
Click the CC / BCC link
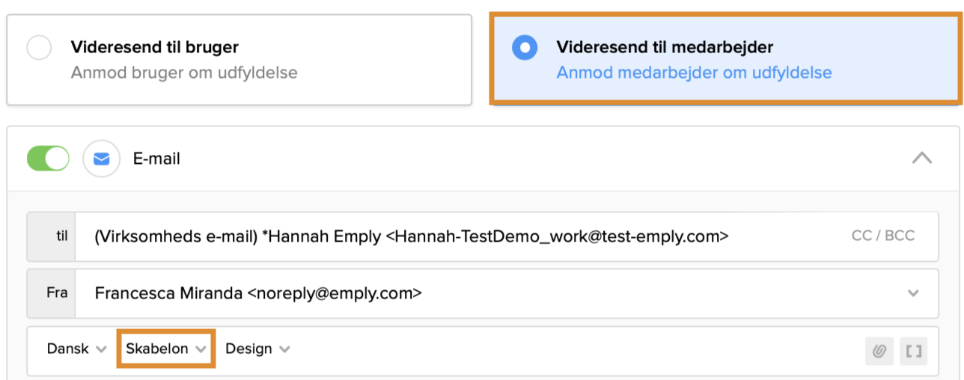pos(883,236)
